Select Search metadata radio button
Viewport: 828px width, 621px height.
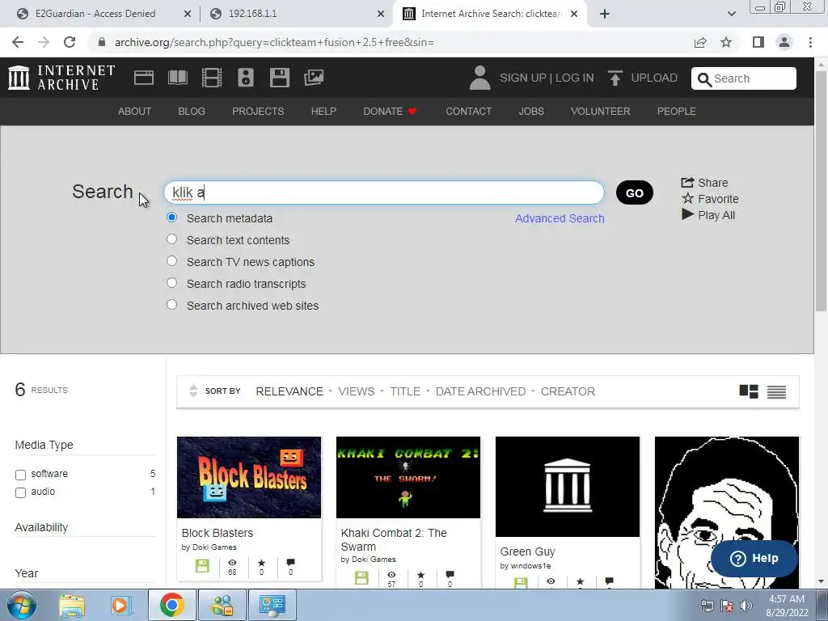pos(171,217)
